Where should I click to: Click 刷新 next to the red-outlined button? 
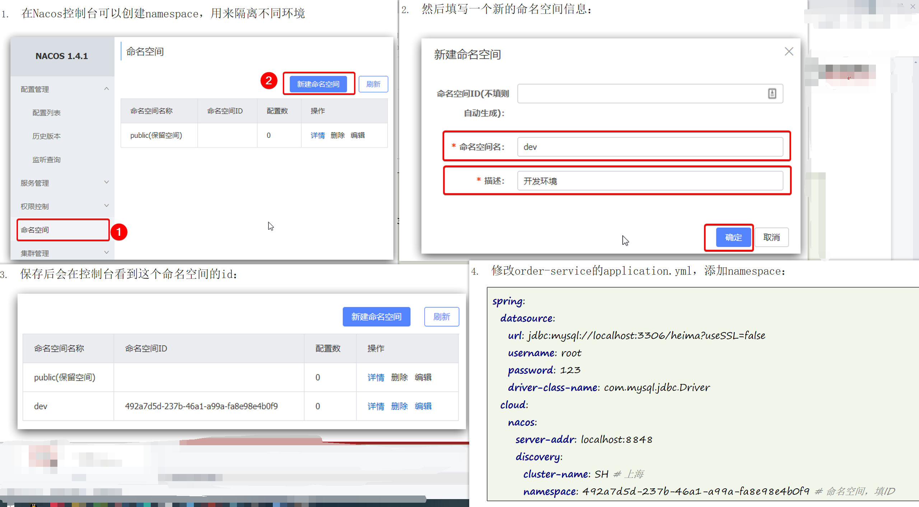click(373, 84)
